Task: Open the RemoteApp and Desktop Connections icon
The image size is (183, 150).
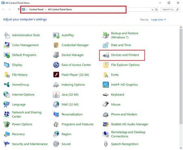Action: click(106, 134)
